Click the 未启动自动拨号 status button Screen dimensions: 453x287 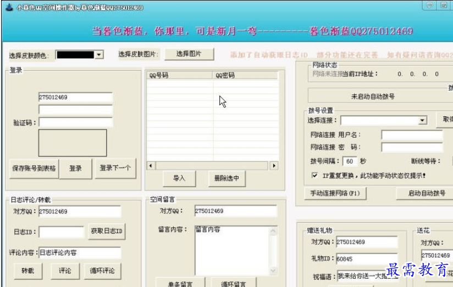(x=380, y=96)
